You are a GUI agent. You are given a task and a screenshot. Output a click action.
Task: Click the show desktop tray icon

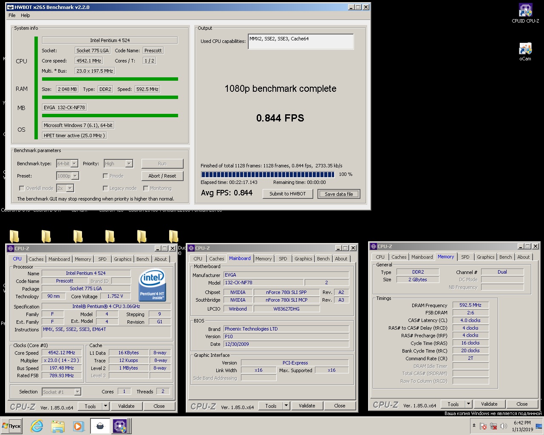pos(539,426)
